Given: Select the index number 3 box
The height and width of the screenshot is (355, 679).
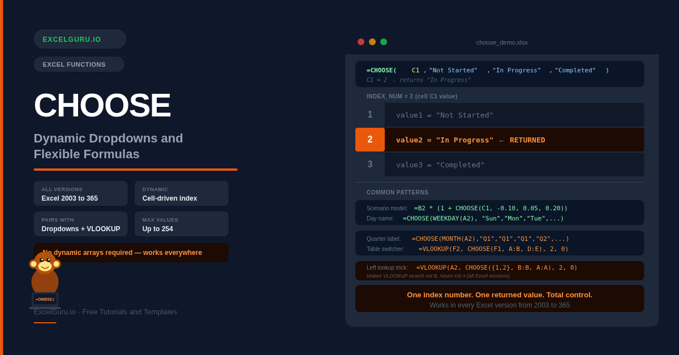Looking at the screenshot, I should coord(370,164).
